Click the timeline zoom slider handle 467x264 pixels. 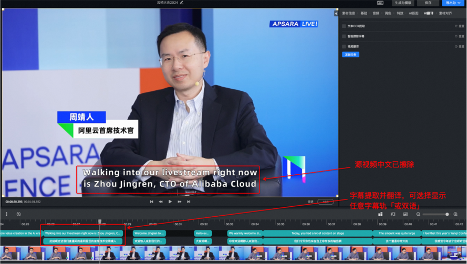447,214
